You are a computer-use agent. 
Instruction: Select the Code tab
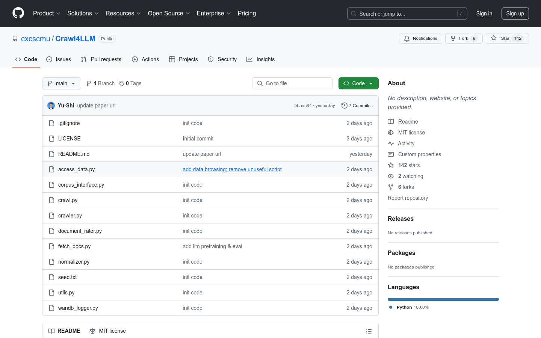click(26, 59)
